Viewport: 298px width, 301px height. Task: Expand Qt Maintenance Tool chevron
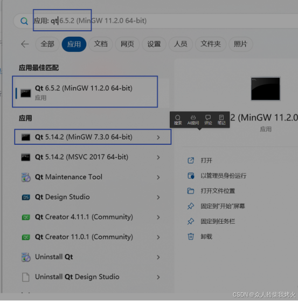158,177
